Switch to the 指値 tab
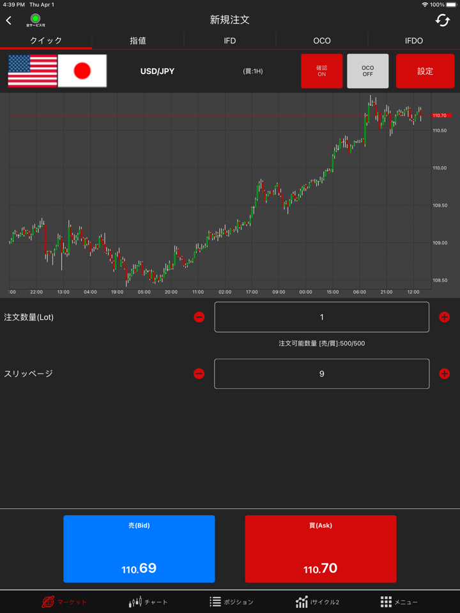460x613 pixels. (x=138, y=41)
